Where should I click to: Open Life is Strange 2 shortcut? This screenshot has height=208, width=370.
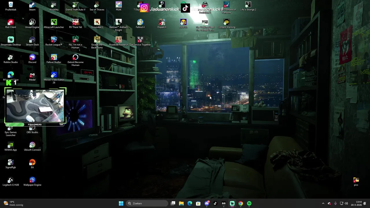tap(248, 6)
